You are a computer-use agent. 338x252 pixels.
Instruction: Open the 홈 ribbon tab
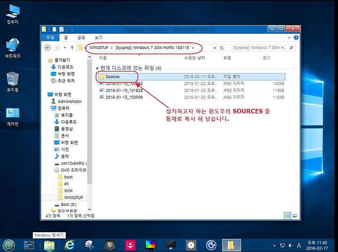click(x=66, y=38)
